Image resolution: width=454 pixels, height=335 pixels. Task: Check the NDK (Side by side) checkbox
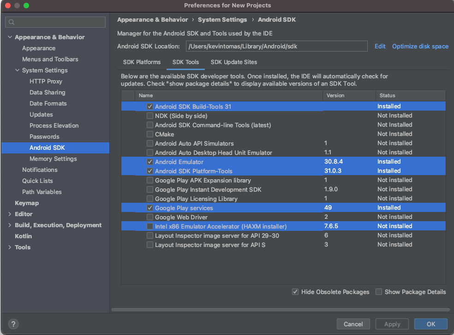pos(149,116)
